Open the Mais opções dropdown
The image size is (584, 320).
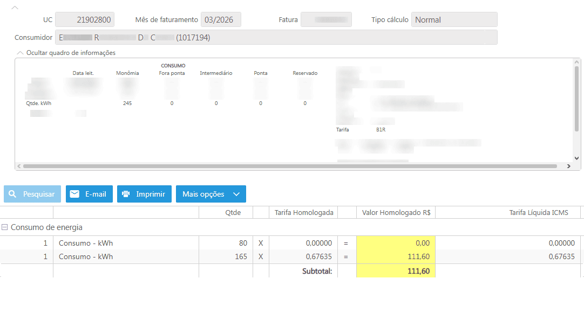click(210, 194)
